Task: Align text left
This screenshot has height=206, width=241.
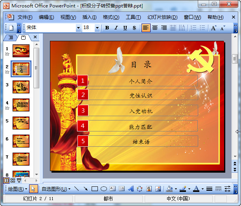Action: coord(146,28)
